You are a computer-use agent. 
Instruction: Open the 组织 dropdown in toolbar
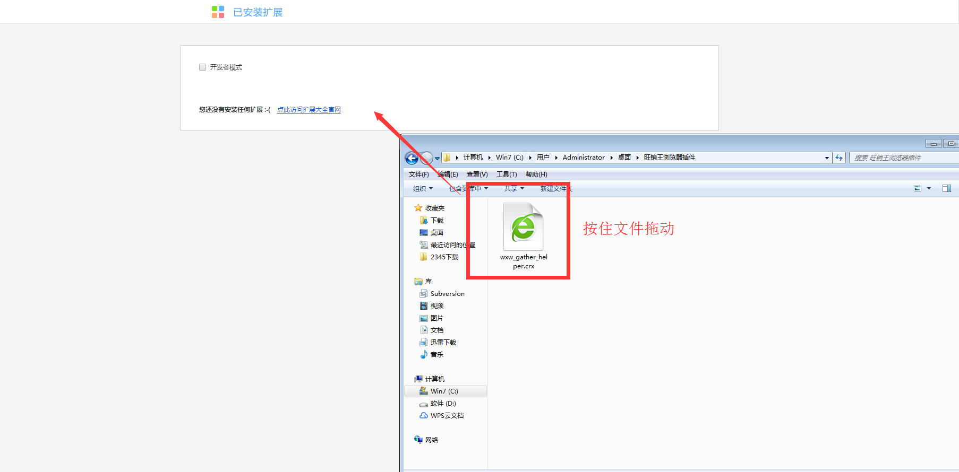coord(423,189)
